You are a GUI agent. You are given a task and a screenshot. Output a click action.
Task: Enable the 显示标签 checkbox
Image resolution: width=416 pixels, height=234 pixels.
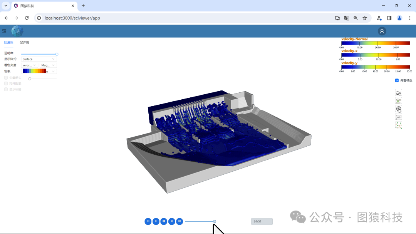6,89
